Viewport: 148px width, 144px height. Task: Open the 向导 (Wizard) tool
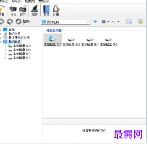click(x=35, y=11)
